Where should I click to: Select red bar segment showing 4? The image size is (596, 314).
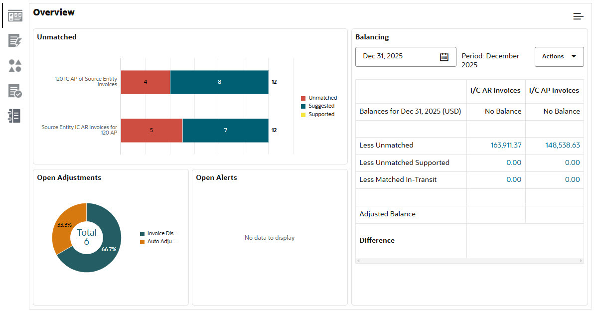click(x=146, y=82)
